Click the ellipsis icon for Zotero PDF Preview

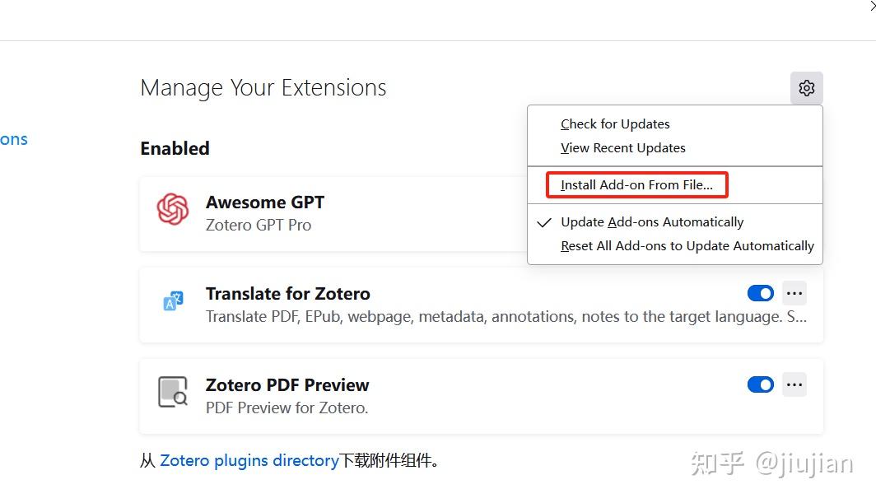(x=794, y=384)
